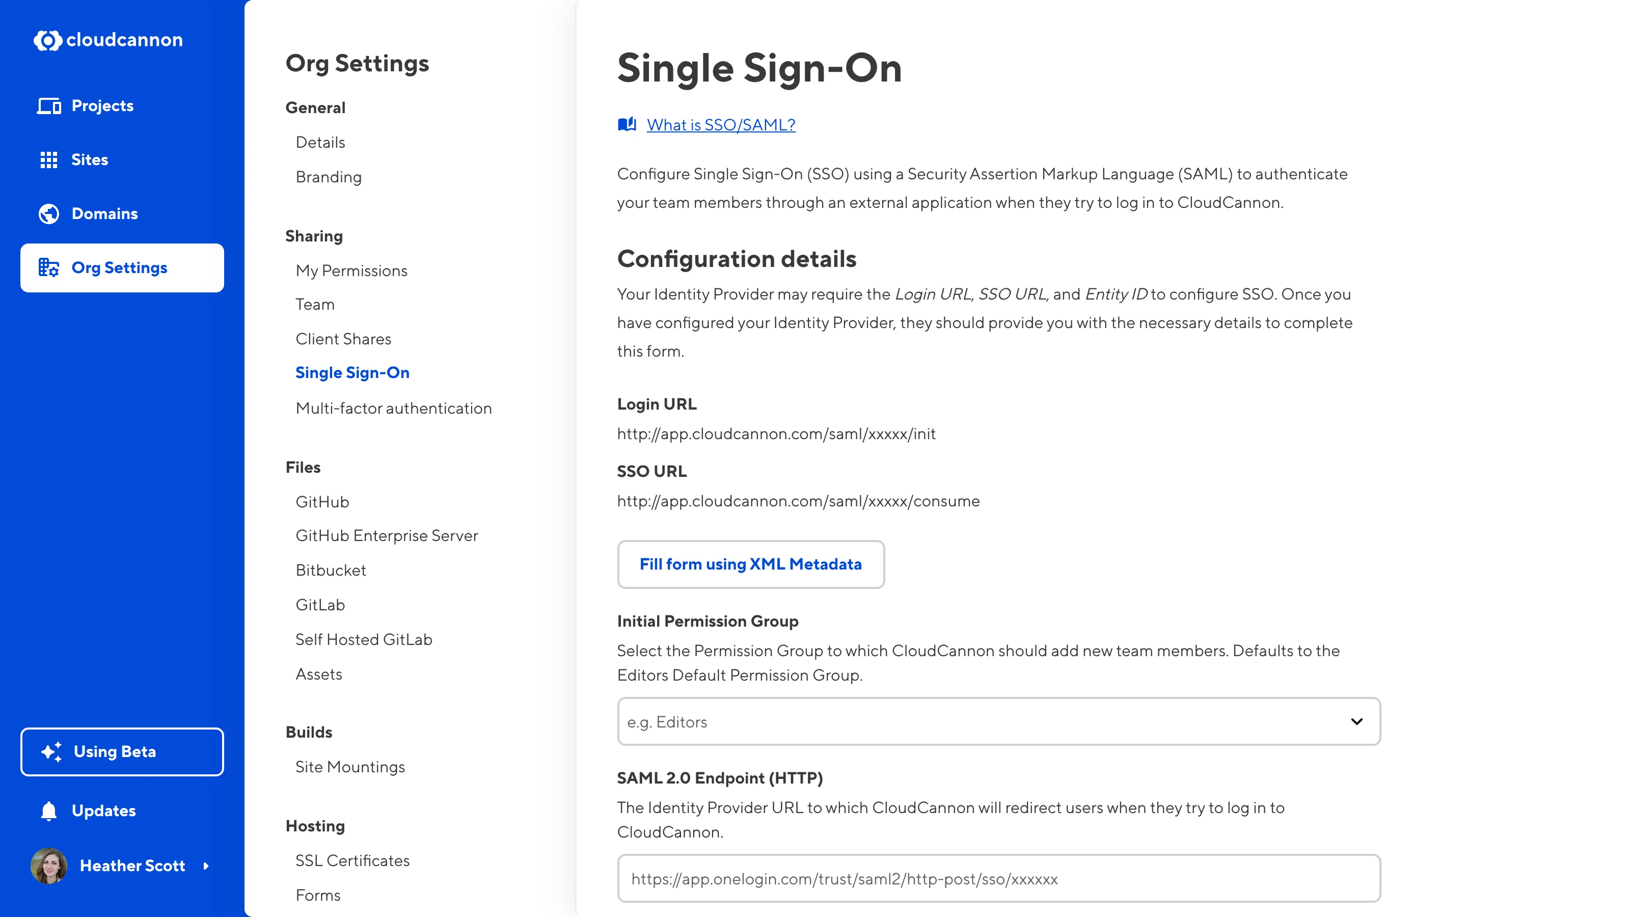Click the Domains globe icon
The image size is (1630, 917).
[x=49, y=214]
